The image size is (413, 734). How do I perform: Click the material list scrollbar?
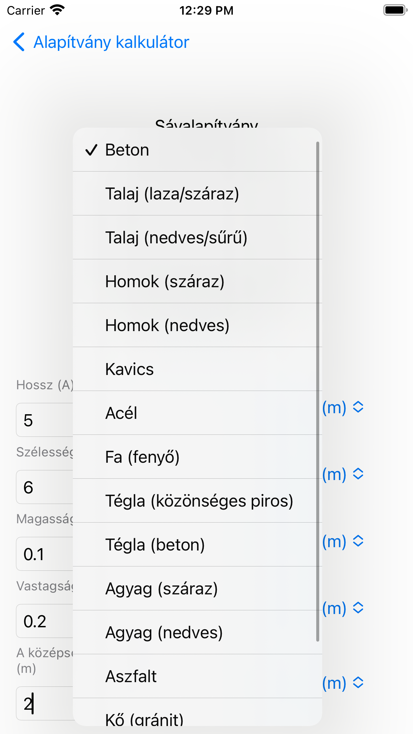[x=318, y=391]
